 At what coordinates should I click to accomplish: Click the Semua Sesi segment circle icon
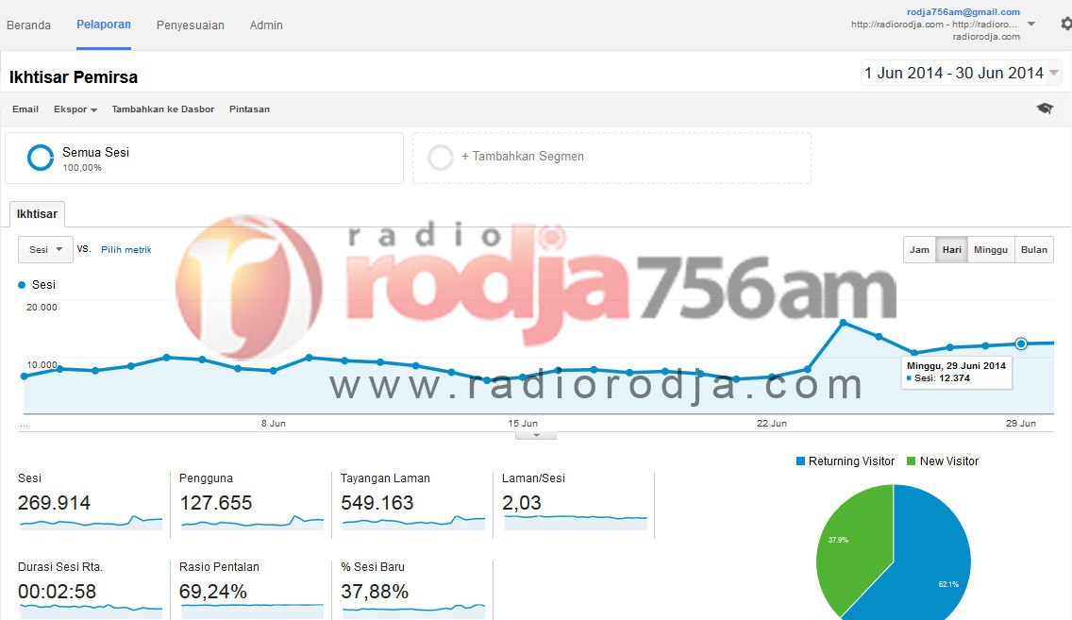point(41,158)
